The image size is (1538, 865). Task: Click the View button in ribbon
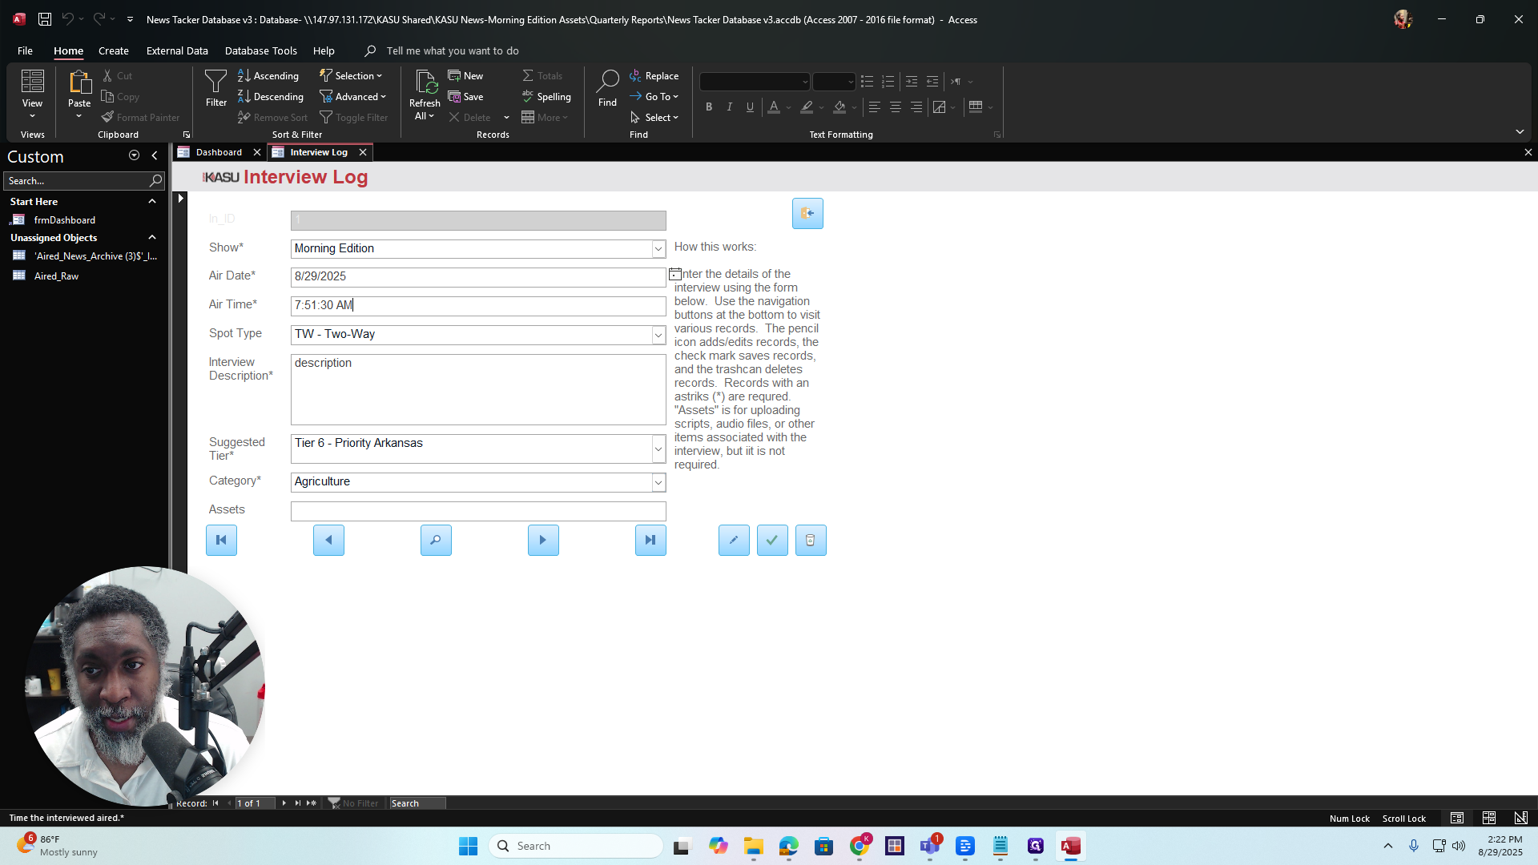point(32,95)
